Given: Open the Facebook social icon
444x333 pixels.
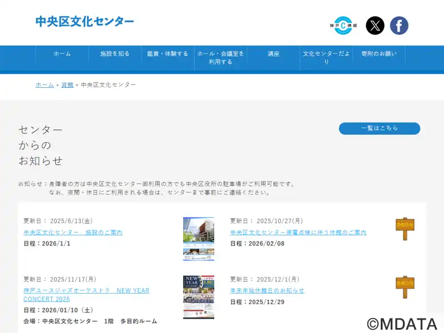Looking at the screenshot, I should [399, 26].
